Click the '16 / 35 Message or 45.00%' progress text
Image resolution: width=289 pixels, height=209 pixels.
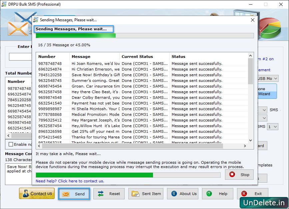coord(64,45)
